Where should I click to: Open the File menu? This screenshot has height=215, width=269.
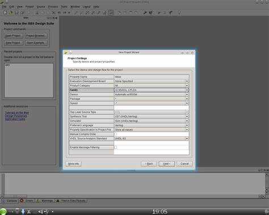[4, 7]
